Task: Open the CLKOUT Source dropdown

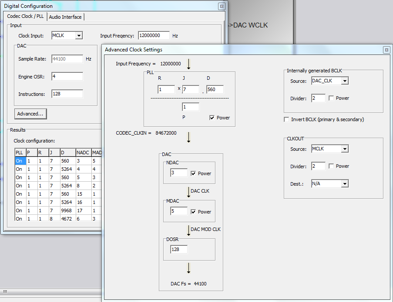Action: (345, 149)
